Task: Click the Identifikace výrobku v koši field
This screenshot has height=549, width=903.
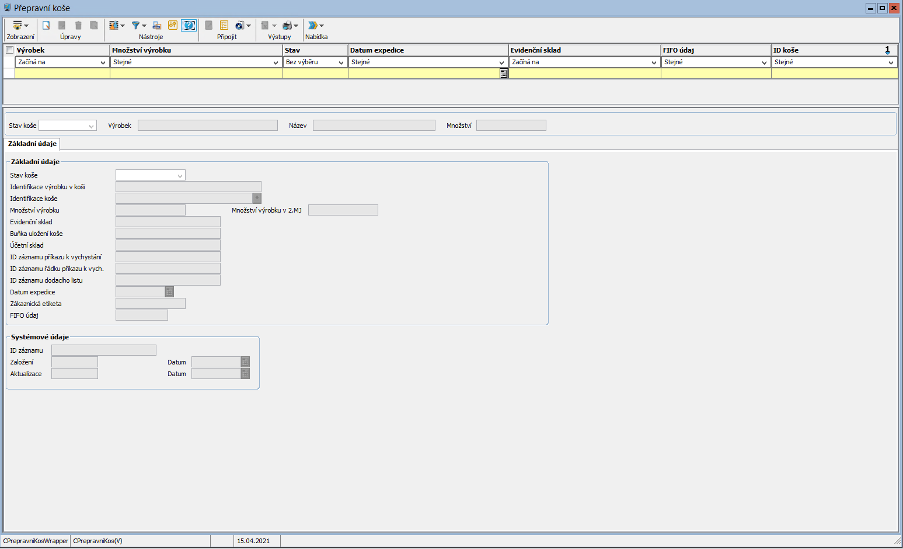Action: (188, 187)
